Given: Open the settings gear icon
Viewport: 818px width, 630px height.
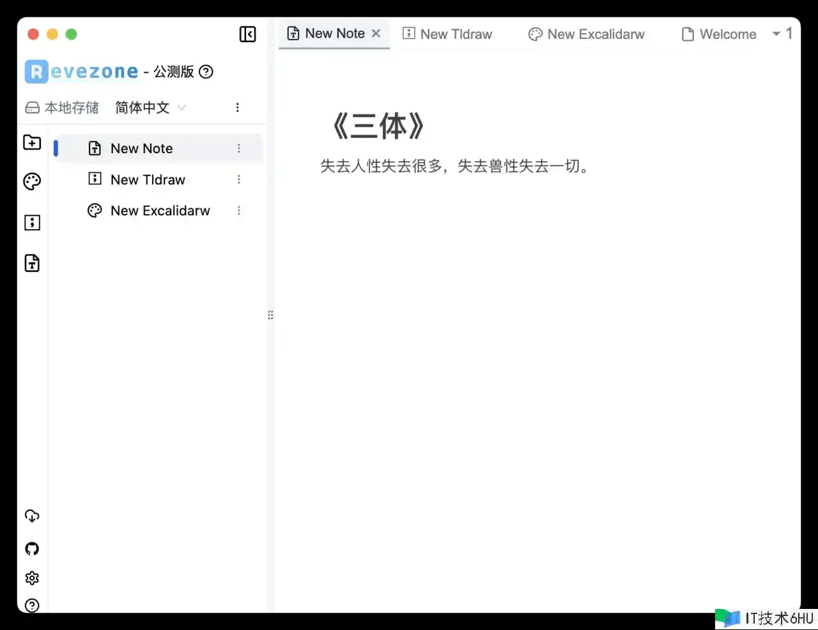Looking at the screenshot, I should (32, 578).
